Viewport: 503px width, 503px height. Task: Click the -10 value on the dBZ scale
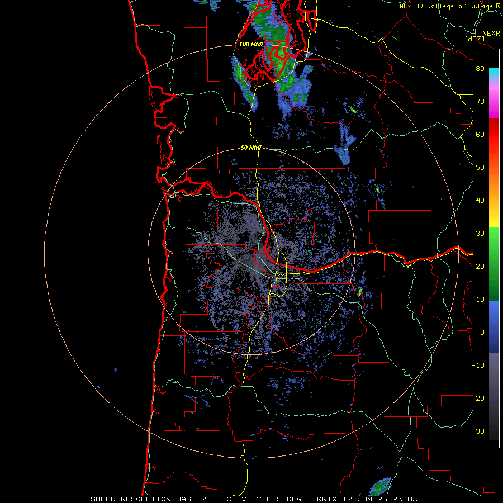click(x=478, y=365)
